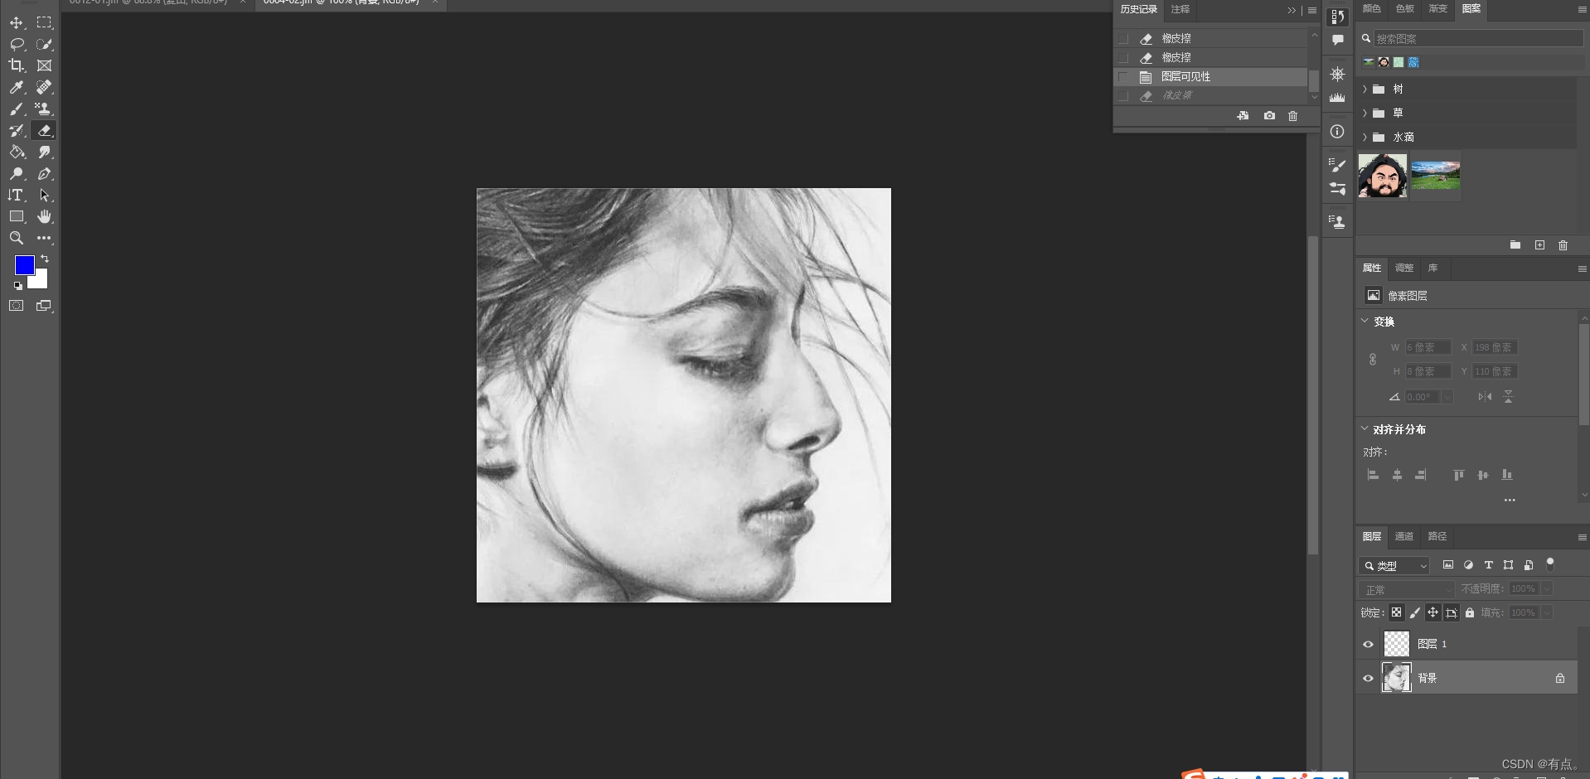
Task: Select the Clone Stamp tool
Action: 44,109
